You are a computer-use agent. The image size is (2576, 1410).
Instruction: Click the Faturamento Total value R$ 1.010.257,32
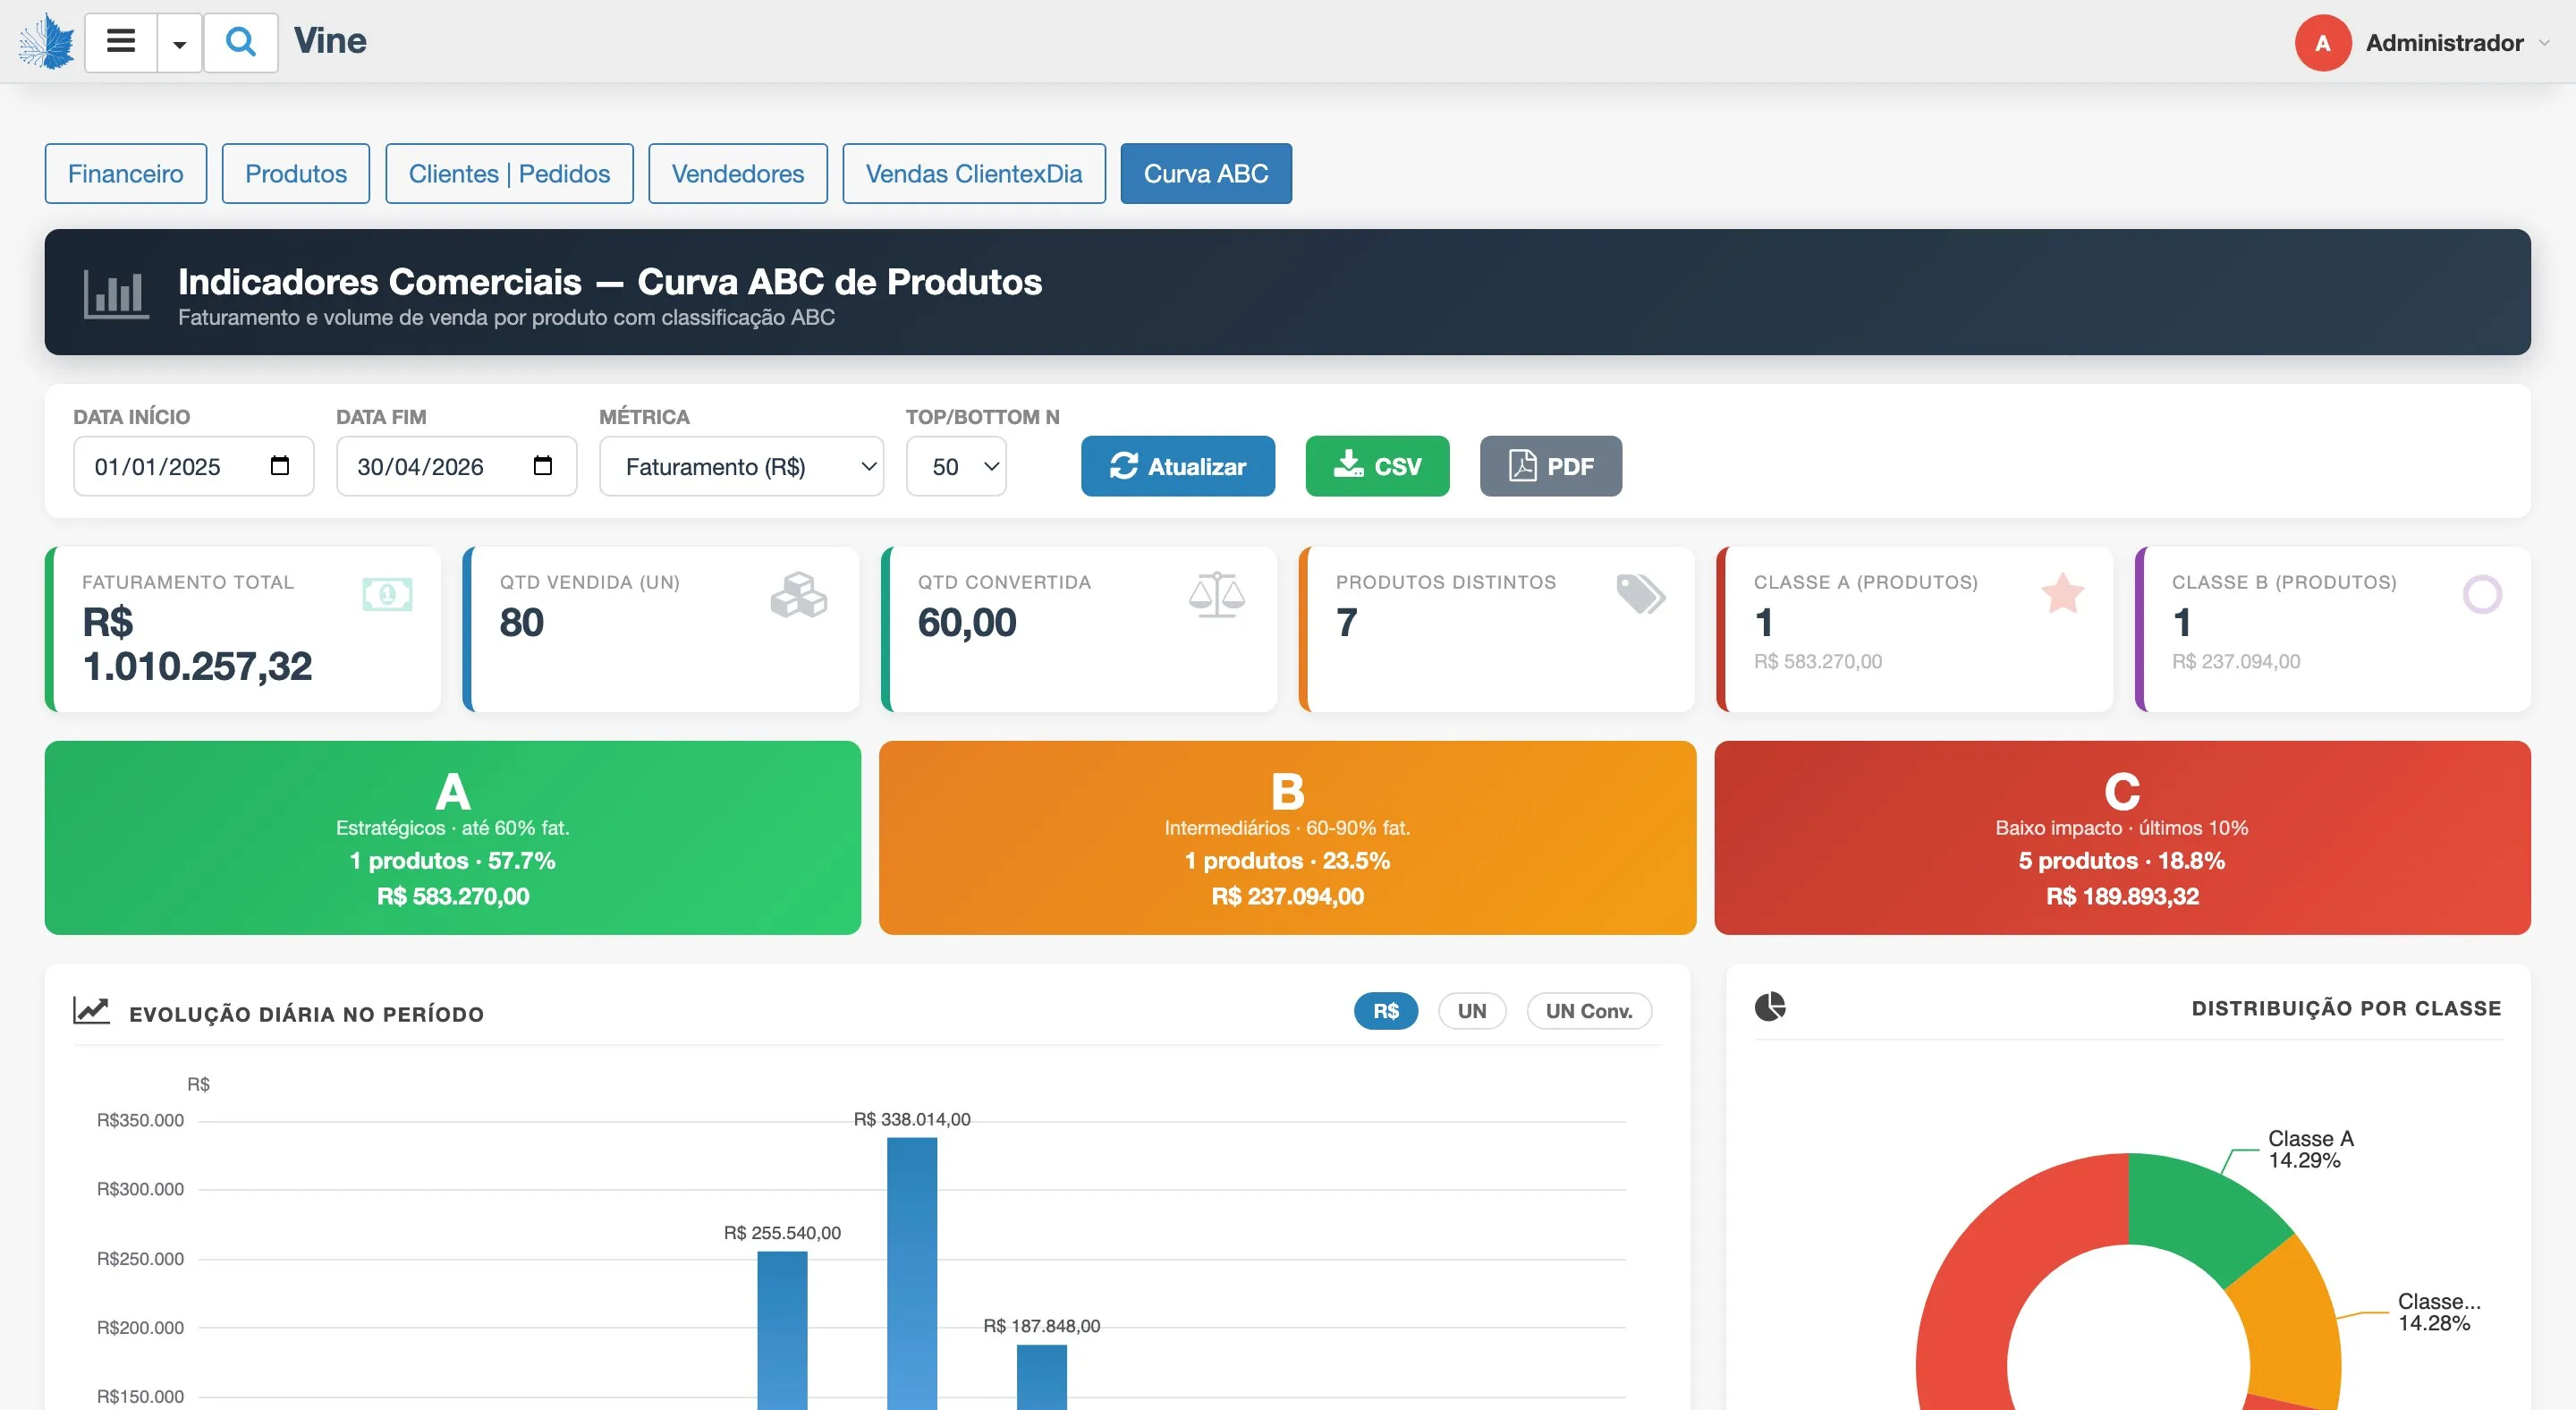[x=197, y=644]
